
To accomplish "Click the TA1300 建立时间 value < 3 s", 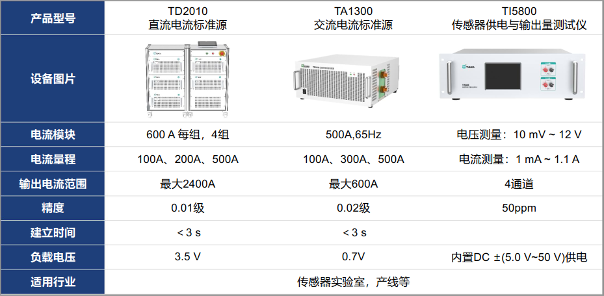I will click(354, 232).
